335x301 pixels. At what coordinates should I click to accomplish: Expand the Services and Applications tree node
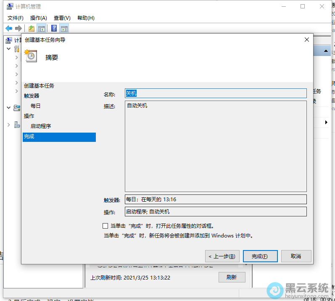click(x=9, y=125)
